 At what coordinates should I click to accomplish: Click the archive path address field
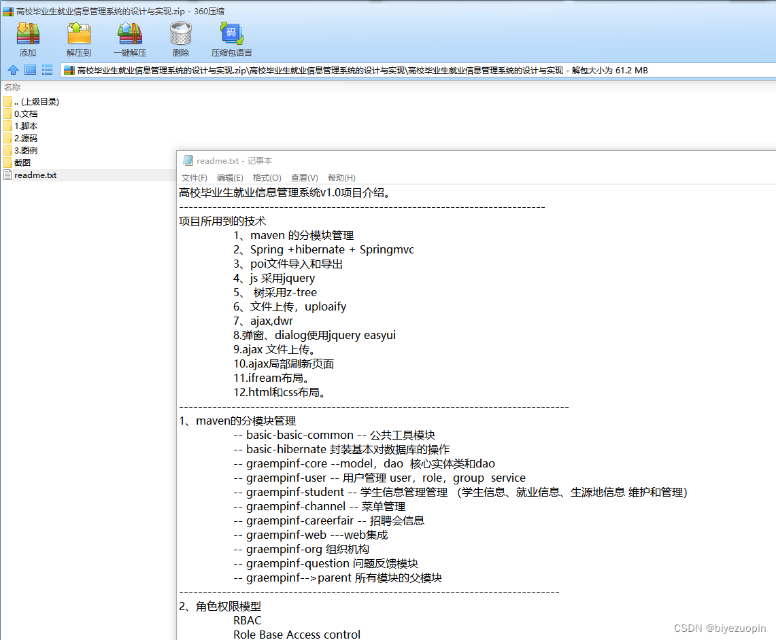click(x=418, y=70)
